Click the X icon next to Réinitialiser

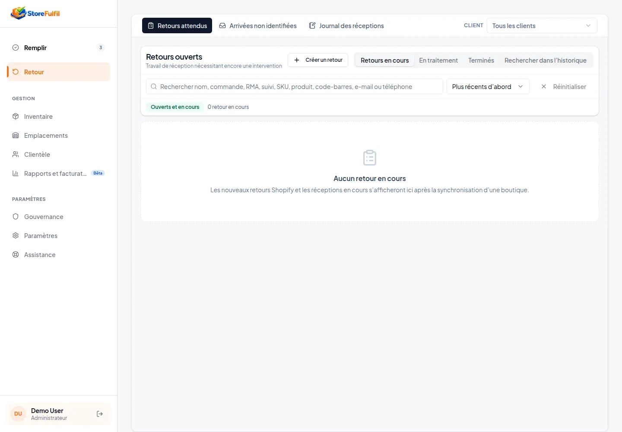click(544, 86)
